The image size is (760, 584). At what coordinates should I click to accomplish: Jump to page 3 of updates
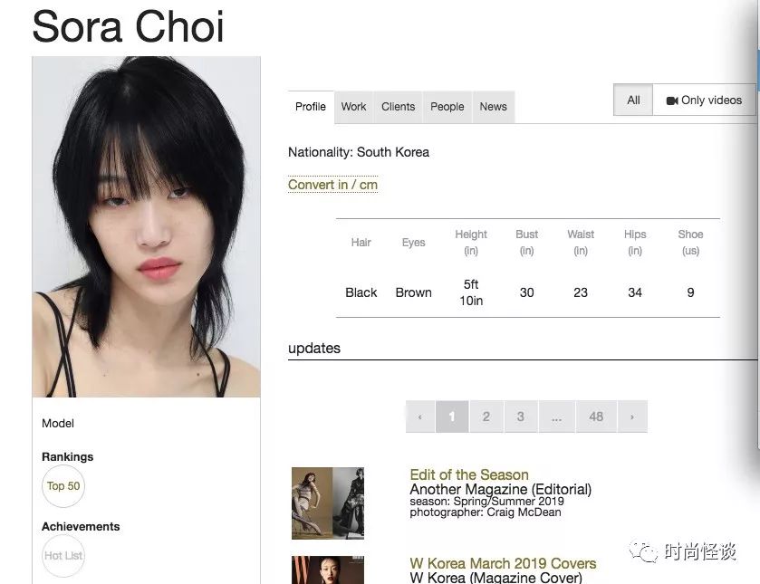coord(521,416)
